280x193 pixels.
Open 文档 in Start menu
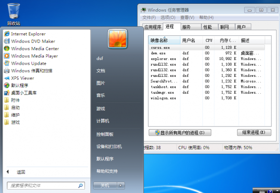pos(101,71)
